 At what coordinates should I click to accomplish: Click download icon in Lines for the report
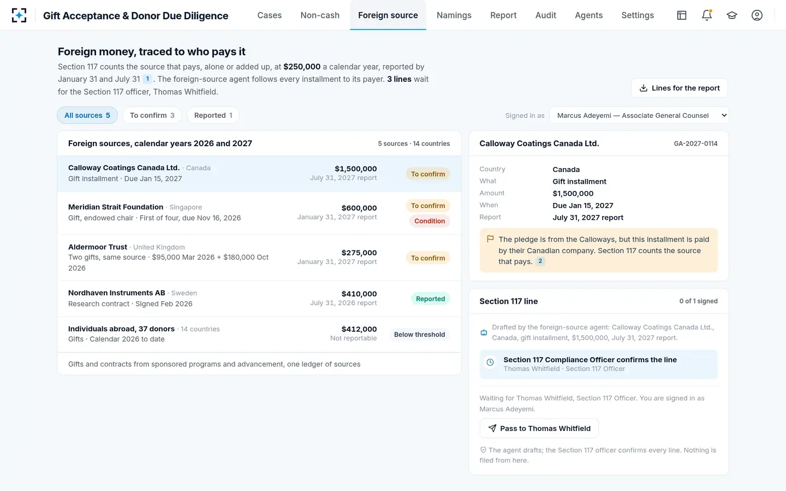coord(644,88)
